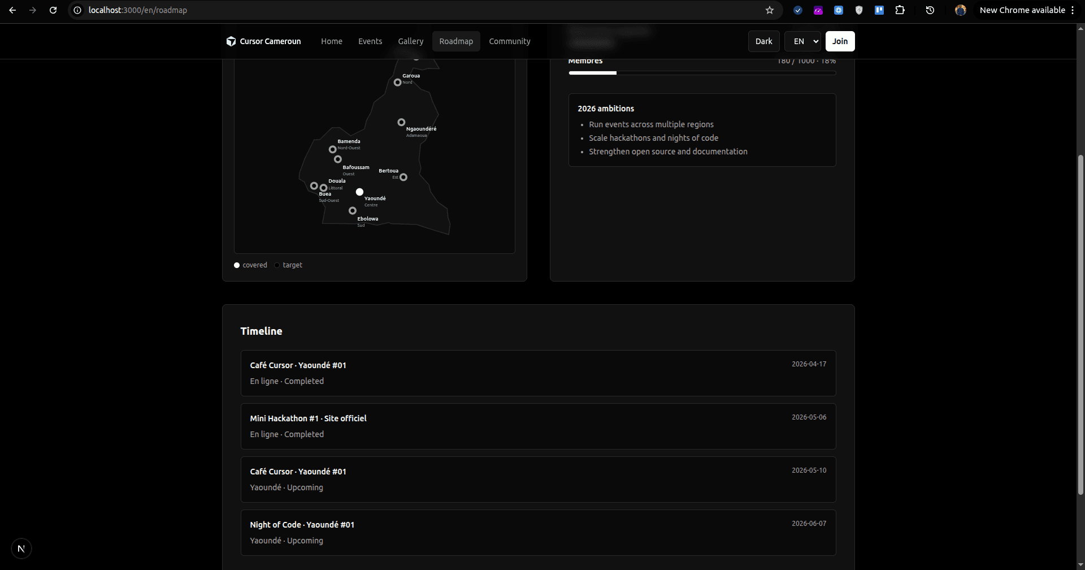Select the Yaoundé covered city marker
The height and width of the screenshot is (570, 1085).
click(x=359, y=192)
